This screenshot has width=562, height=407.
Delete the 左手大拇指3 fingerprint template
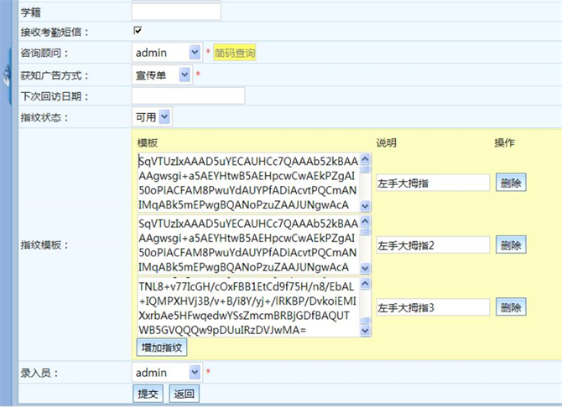point(510,307)
